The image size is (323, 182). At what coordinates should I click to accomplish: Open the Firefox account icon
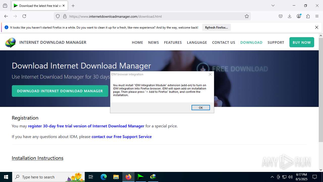(x=299, y=16)
